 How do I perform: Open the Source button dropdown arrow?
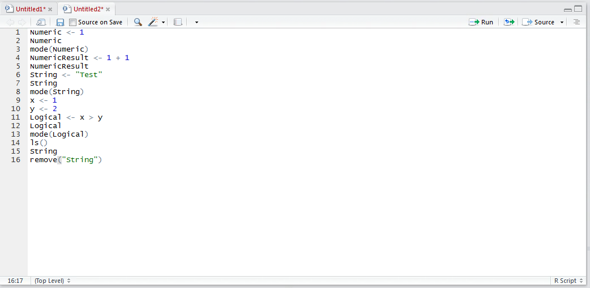(x=562, y=23)
